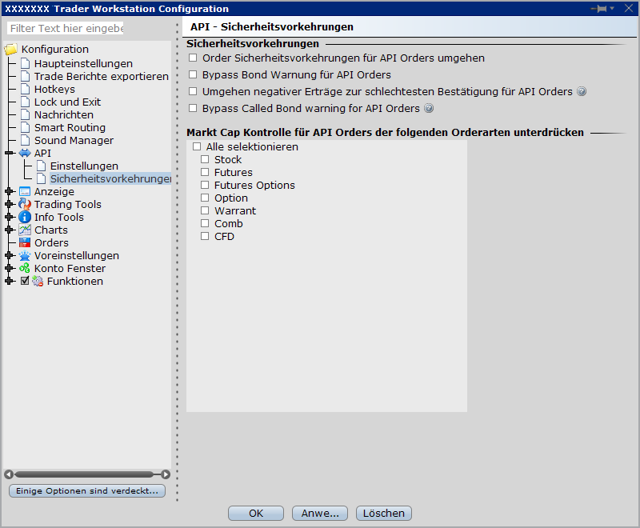This screenshot has width=640, height=528.
Task: Tick the Futures Options checkbox
Action: coord(205,186)
